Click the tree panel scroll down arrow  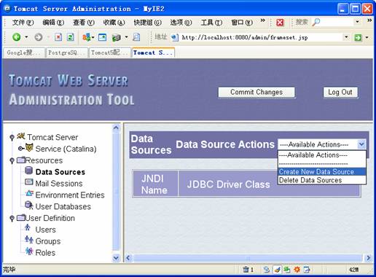pos(116,257)
